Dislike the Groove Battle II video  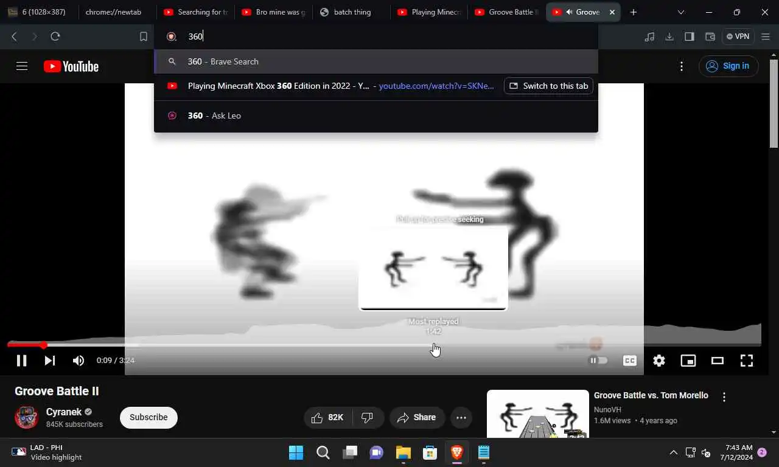pyautogui.click(x=368, y=417)
